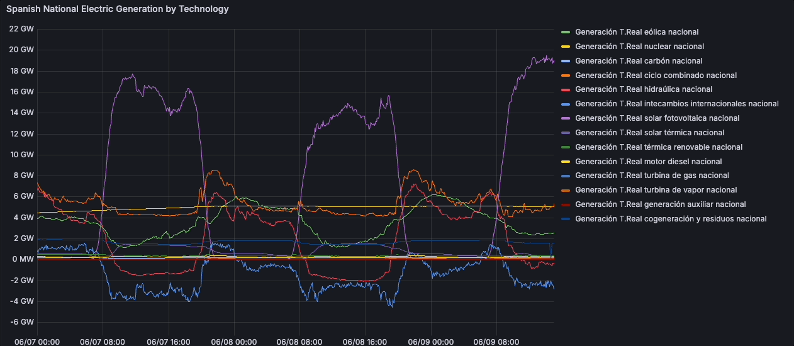Click the térmica renovable nacional color icon
Screen dimensions: 794x346
566,147
